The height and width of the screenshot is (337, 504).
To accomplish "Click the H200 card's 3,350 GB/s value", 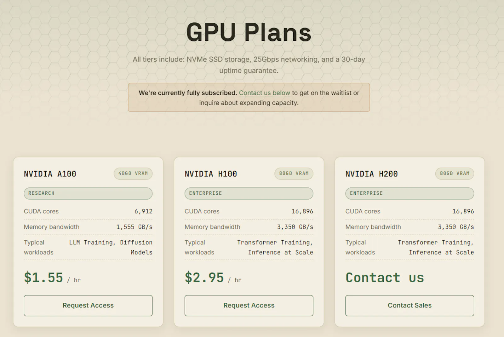I will click(x=456, y=227).
